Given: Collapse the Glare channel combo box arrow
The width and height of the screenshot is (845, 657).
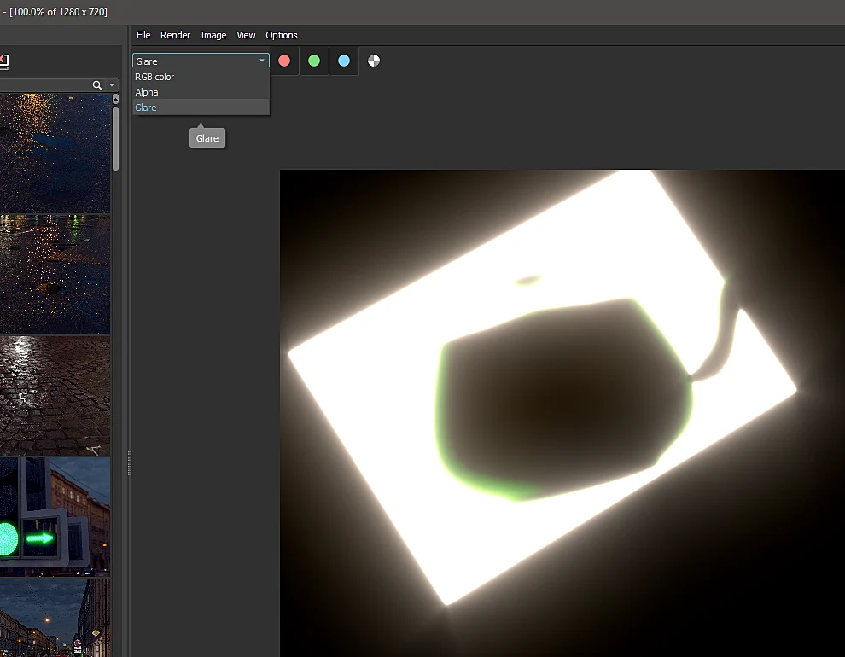Looking at the screenshot, I should click(x=262, y=61).
